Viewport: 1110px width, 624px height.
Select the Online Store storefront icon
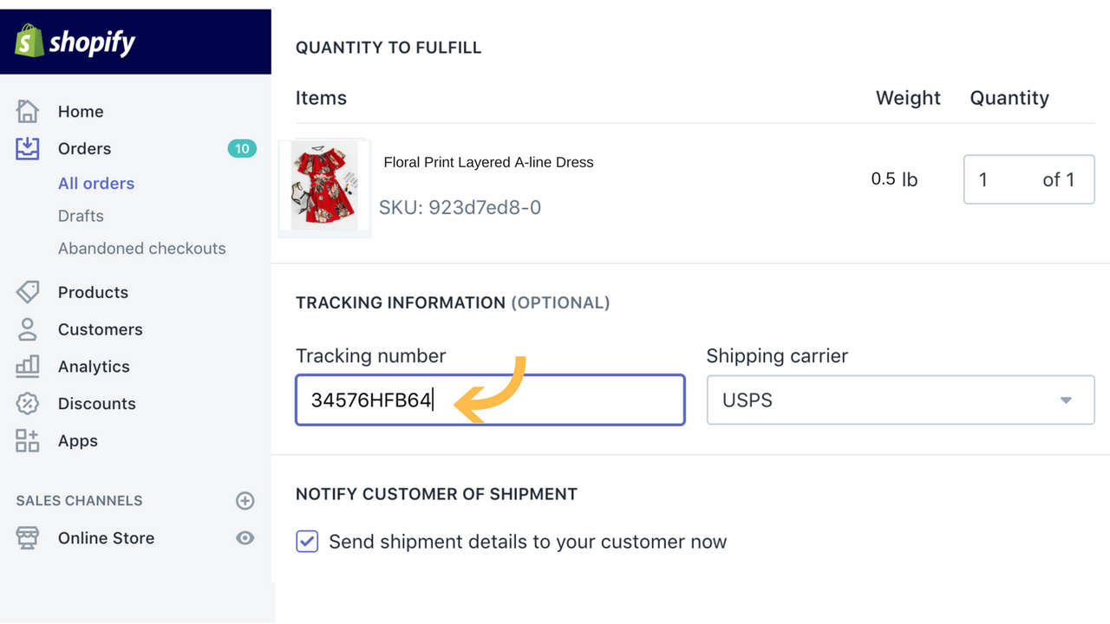tap(26, 537)
